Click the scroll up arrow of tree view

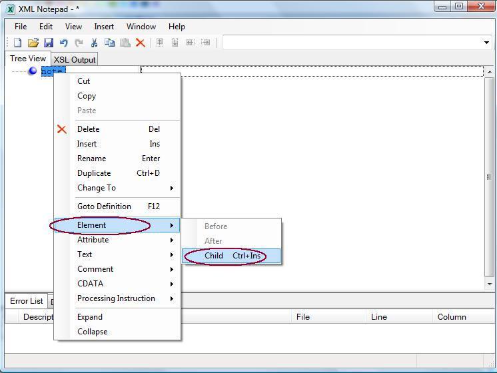pyautogui.click(x=490, y=72)
